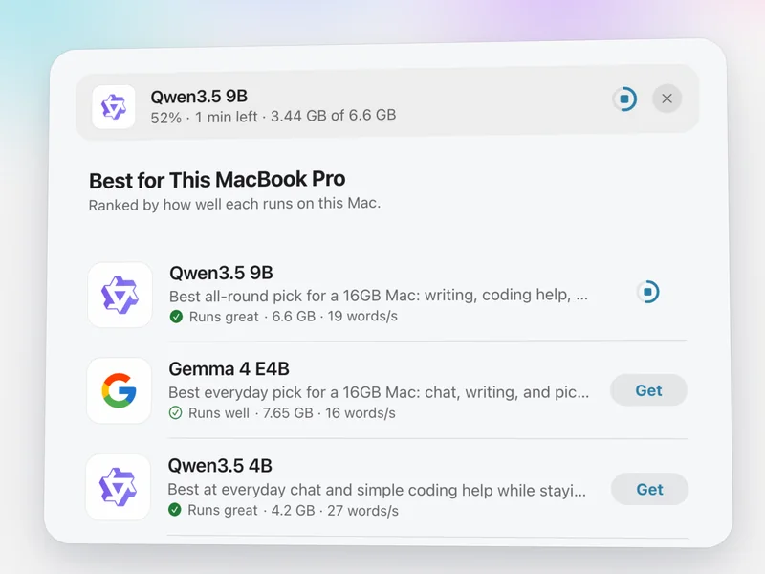The height and width of the screenshot is (574, 765).
Task: Click 'Best at everyday chat and simple coding' description
Action: click(x=377, y=490)
